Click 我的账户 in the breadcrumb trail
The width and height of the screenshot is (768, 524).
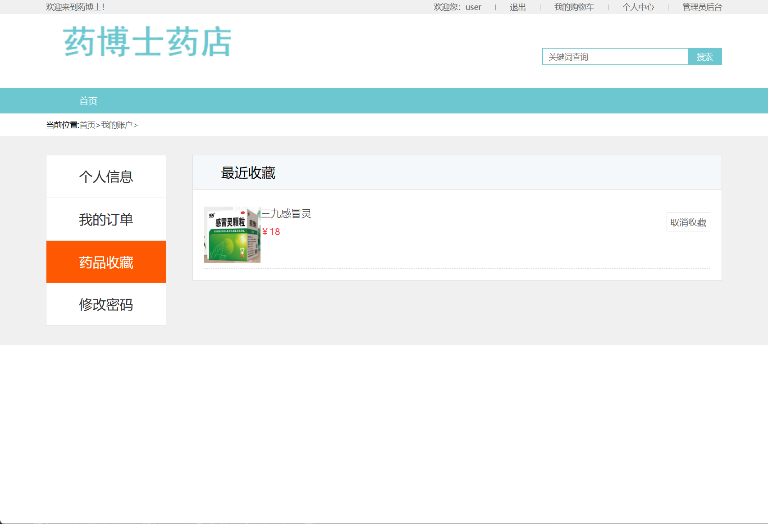click(116, 125)
